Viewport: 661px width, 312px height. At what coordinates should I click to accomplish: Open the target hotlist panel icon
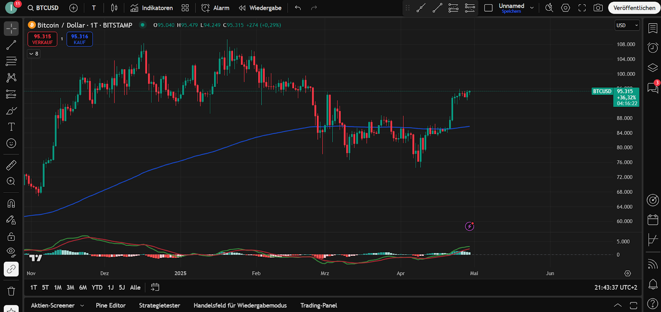tap(653, 200)
